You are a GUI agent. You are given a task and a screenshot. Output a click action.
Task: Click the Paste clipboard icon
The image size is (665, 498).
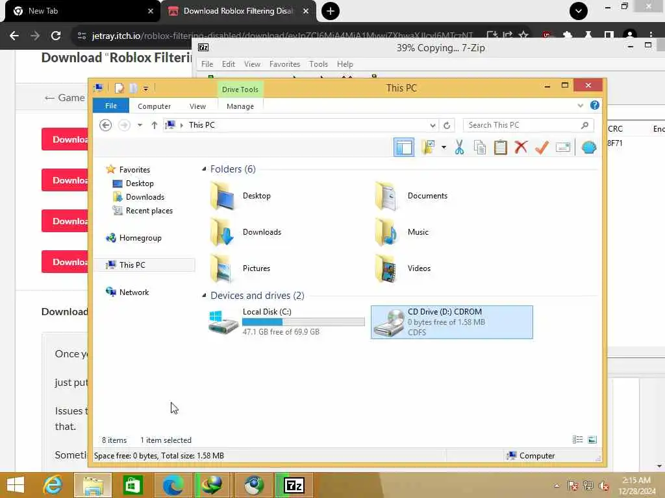click(501, 147)
